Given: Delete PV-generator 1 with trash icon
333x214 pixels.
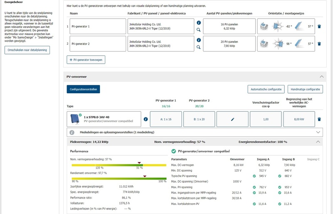Looking at the screenshot, I should [x=319, y=26].
